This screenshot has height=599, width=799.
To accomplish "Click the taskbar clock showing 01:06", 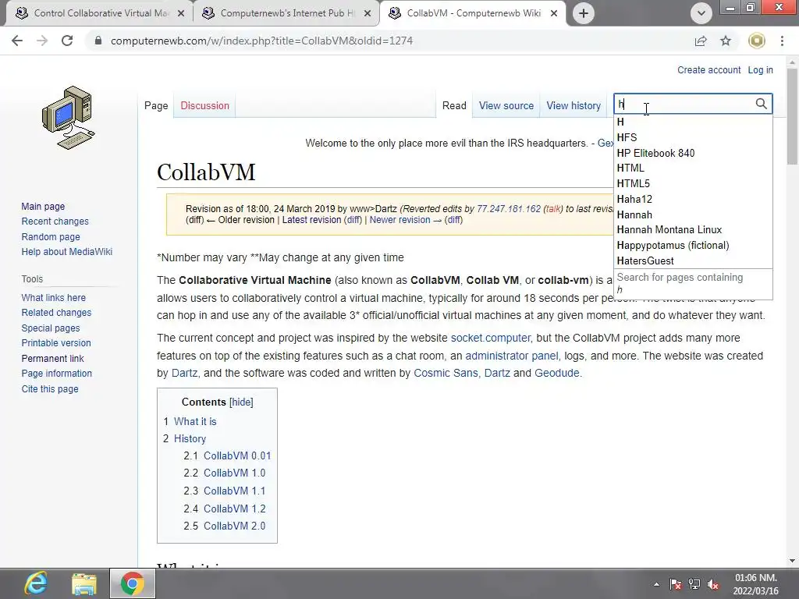I will click(x=755, y=584).
